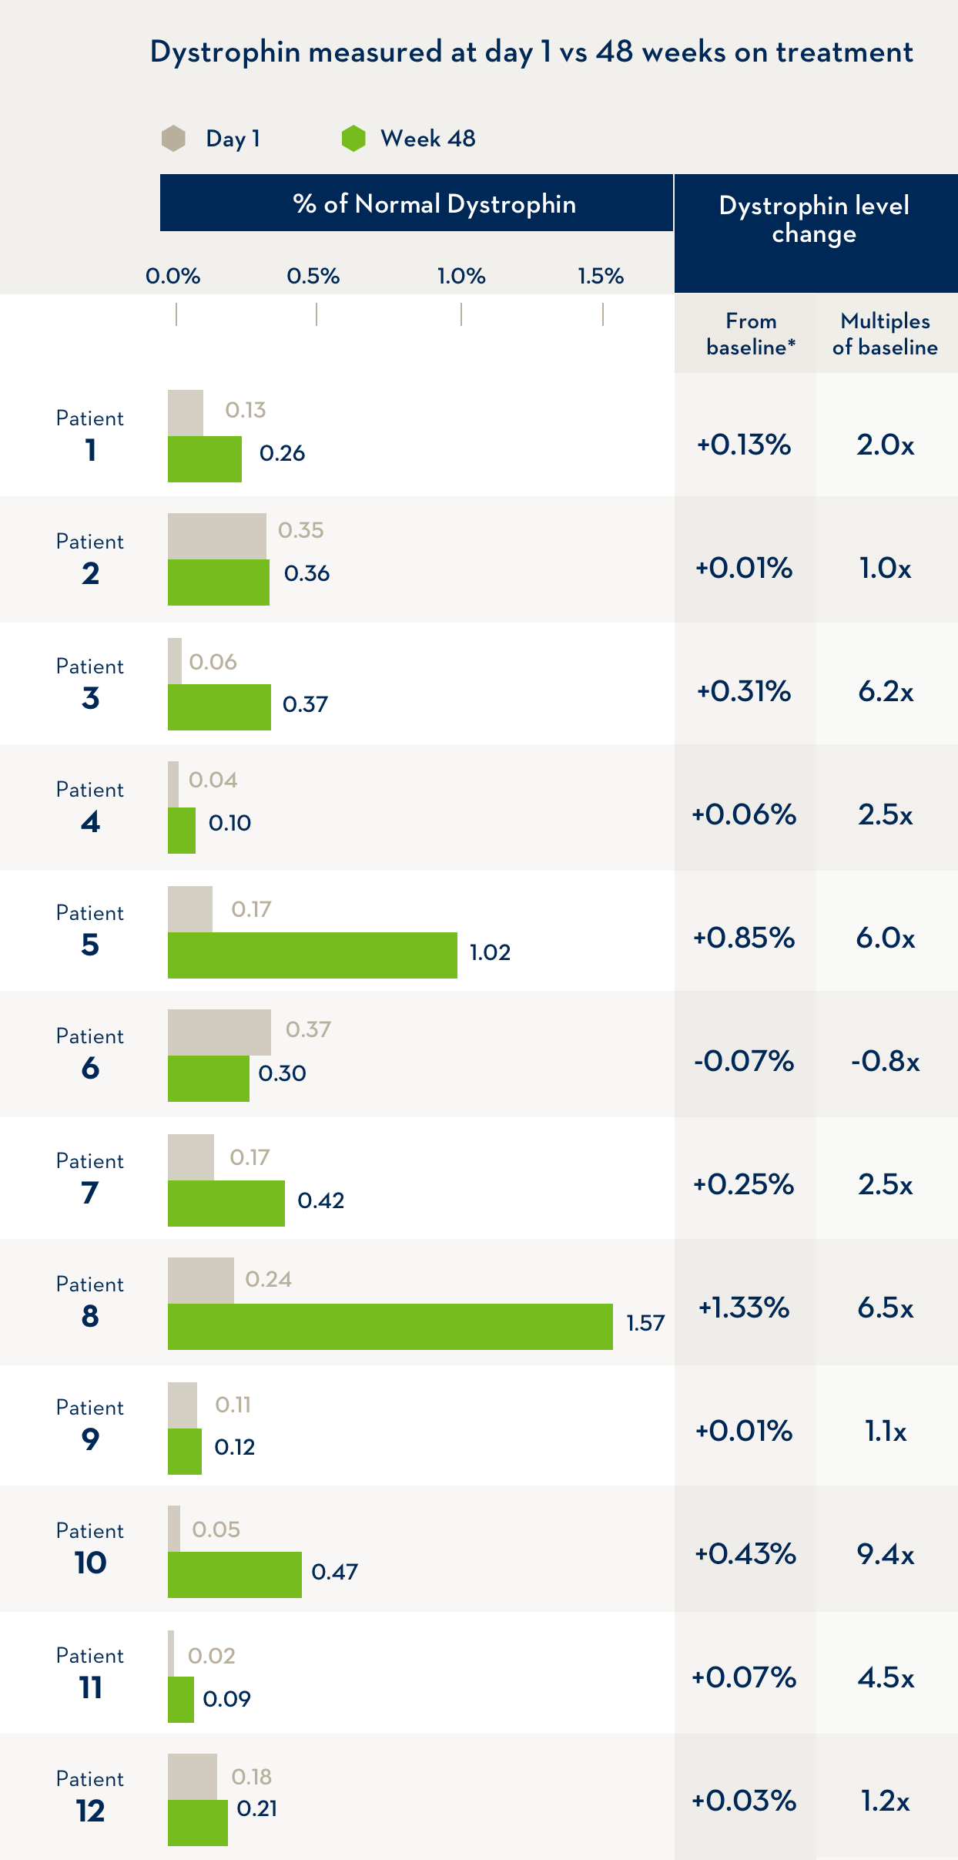Click the Patient 3 green 0.37 bar

coord(219,707)
